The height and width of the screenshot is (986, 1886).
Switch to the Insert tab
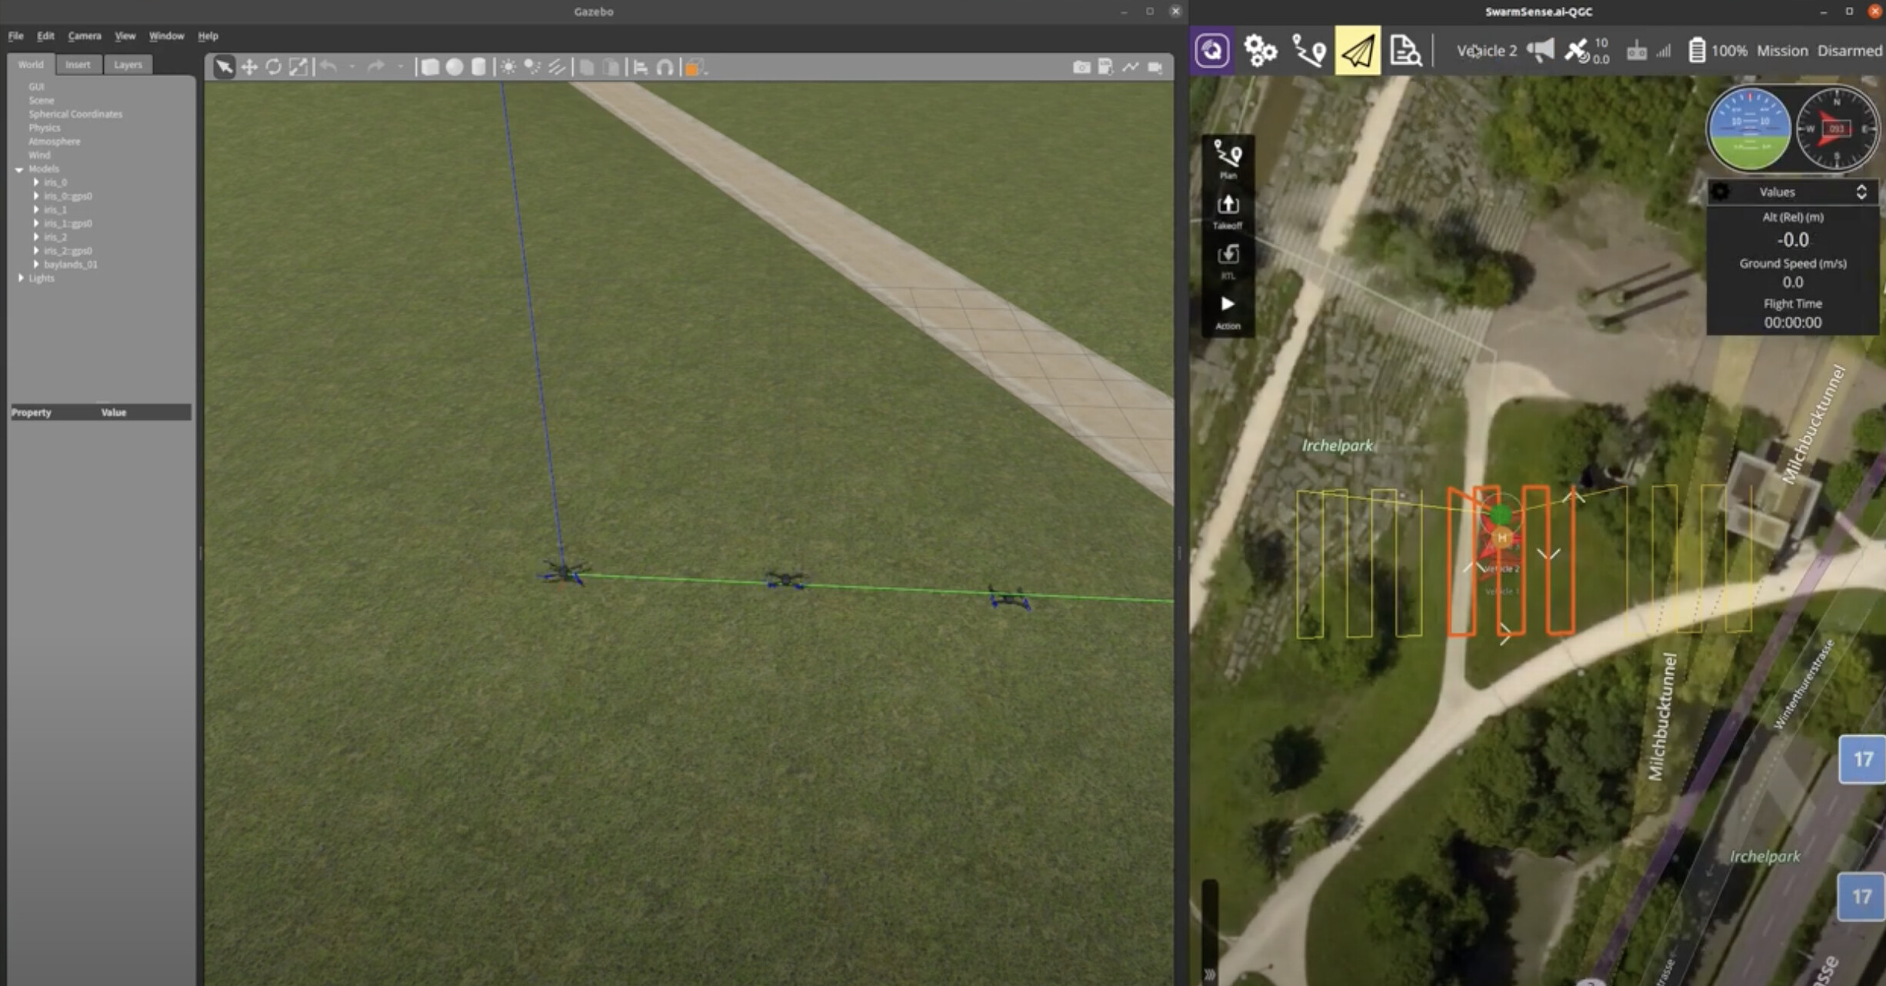point(78,65)
